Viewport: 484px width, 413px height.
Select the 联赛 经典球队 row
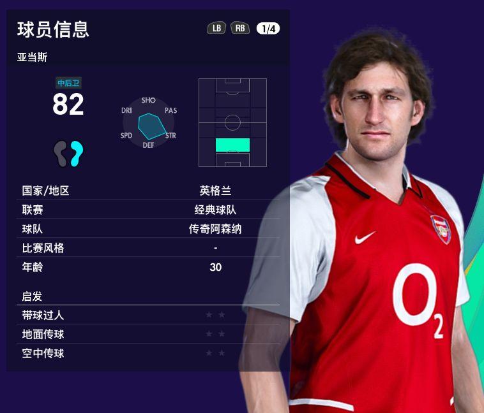point(148,210)
